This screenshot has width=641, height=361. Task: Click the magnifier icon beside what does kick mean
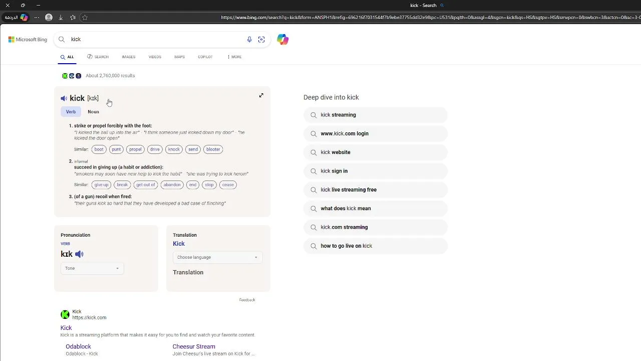[313, 209]
